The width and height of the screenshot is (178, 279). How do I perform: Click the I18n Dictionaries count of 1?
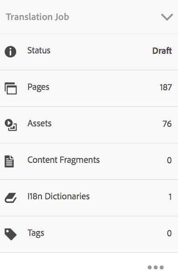[x=170, y=197]
